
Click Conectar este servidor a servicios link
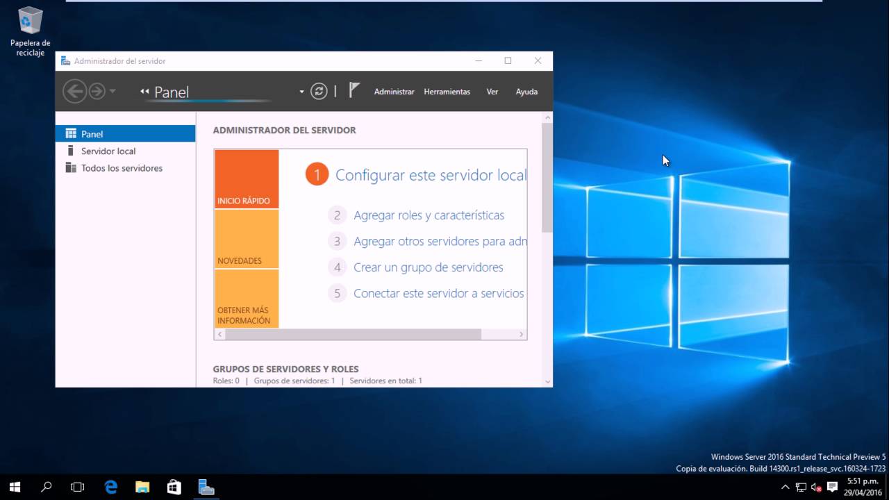click(439, 293)
